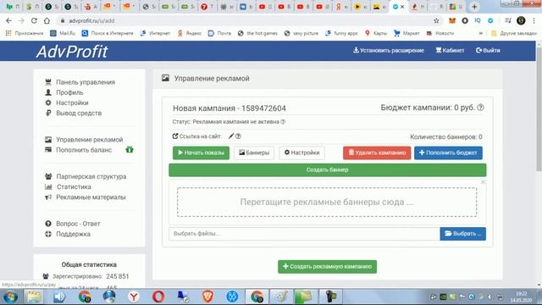542x305 pixels.
Task: Click the AdvProfit logo
Action: coord(72,52)
